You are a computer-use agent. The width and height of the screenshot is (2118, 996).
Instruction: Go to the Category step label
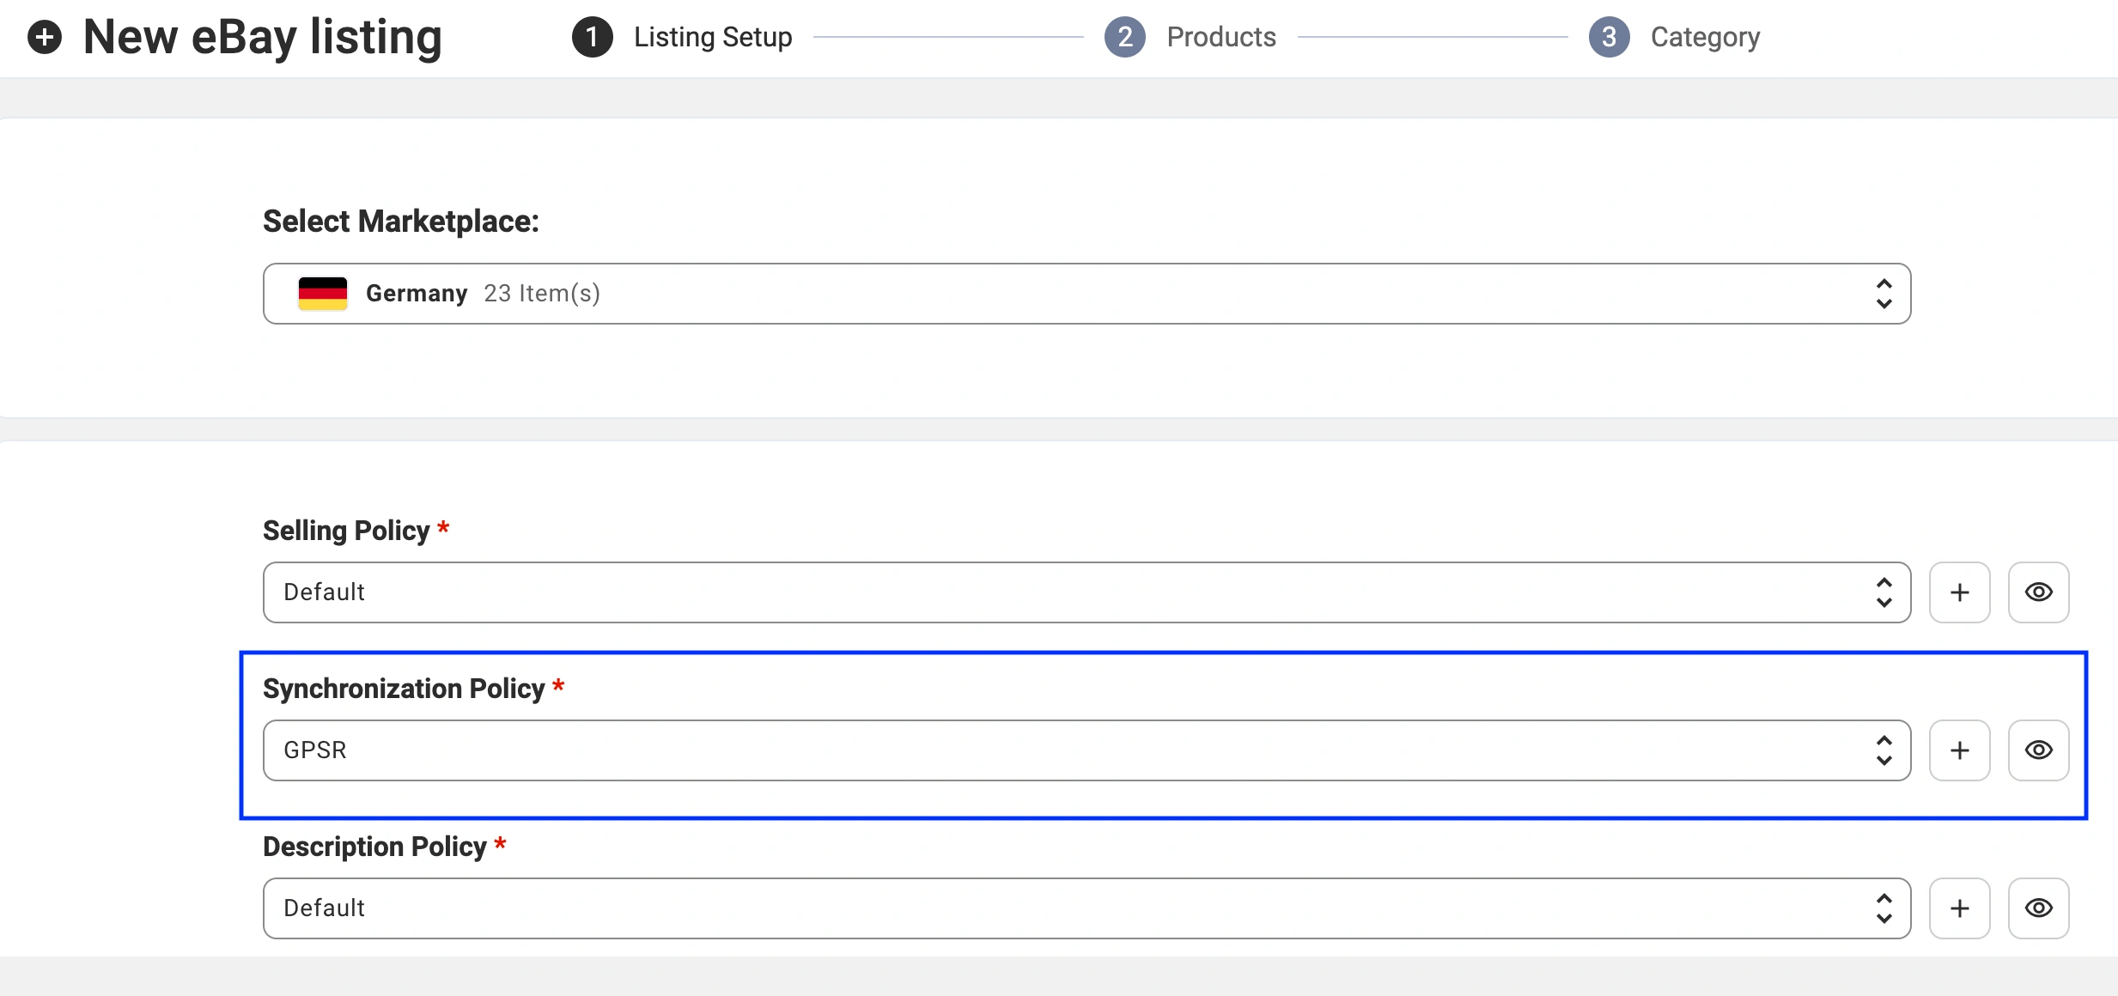pos(1706,37)
